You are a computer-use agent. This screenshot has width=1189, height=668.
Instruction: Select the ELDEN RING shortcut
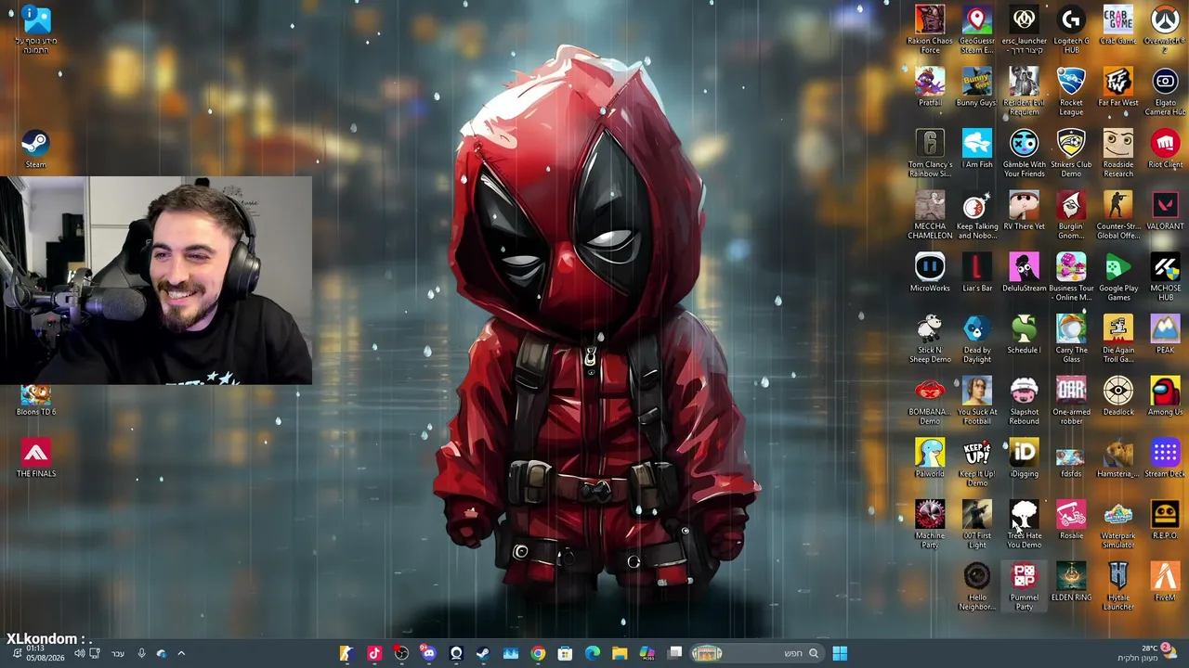[1071, 583]
